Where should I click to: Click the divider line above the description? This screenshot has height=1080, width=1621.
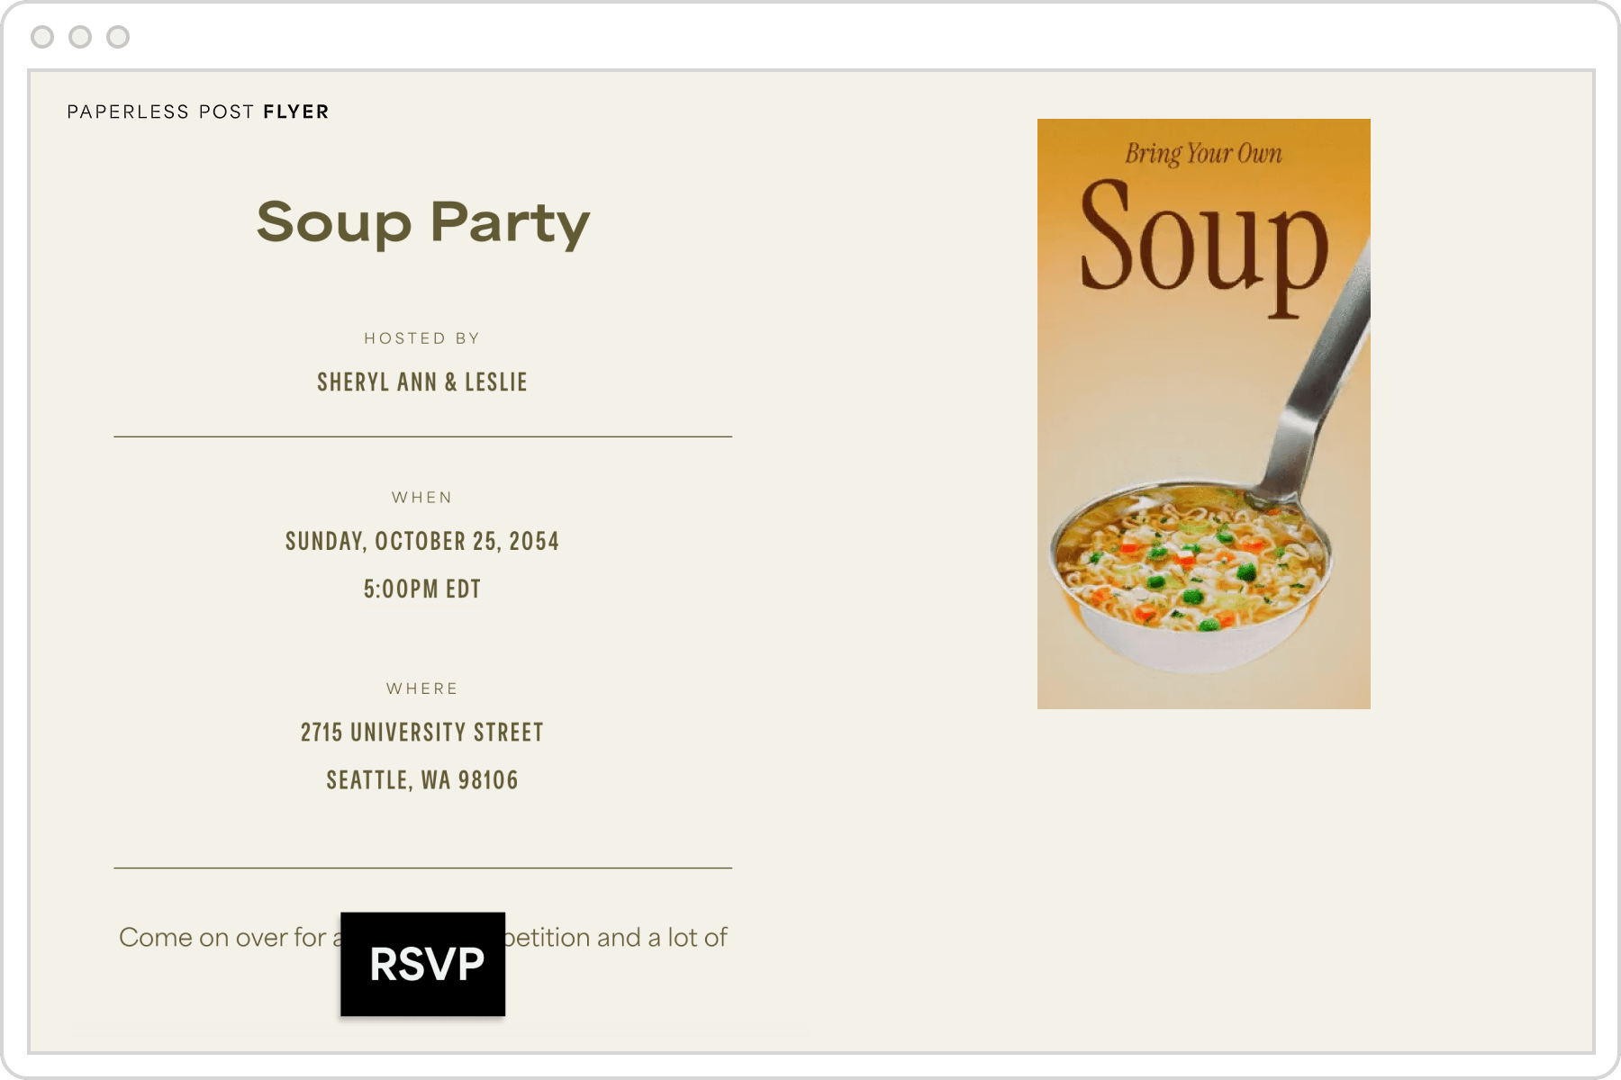[x=421, y=866]
